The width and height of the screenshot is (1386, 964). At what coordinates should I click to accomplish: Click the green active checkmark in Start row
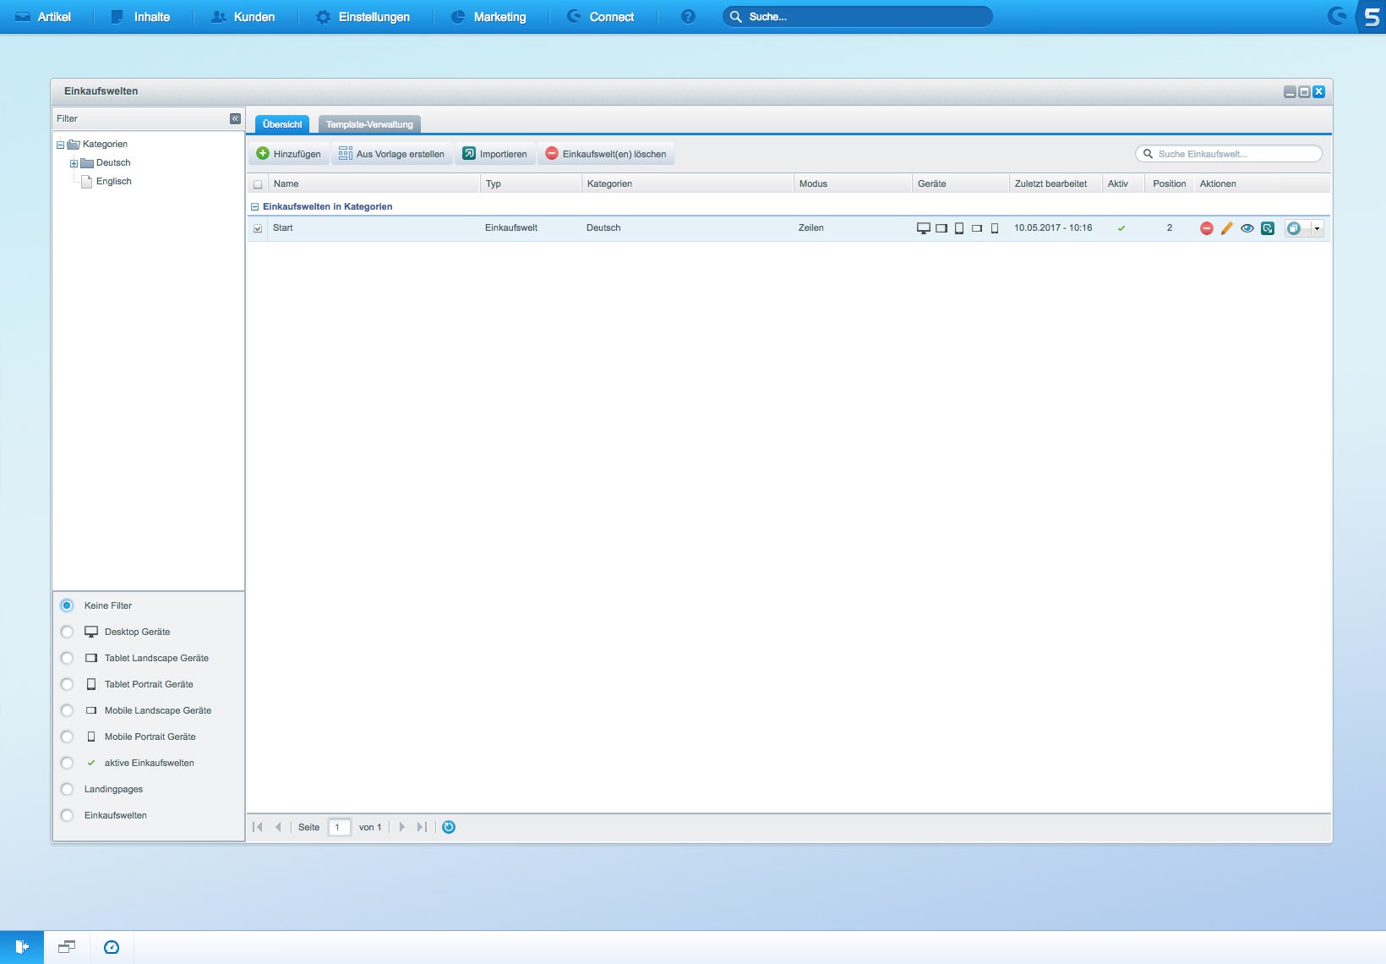click(x=1121, y=228)
